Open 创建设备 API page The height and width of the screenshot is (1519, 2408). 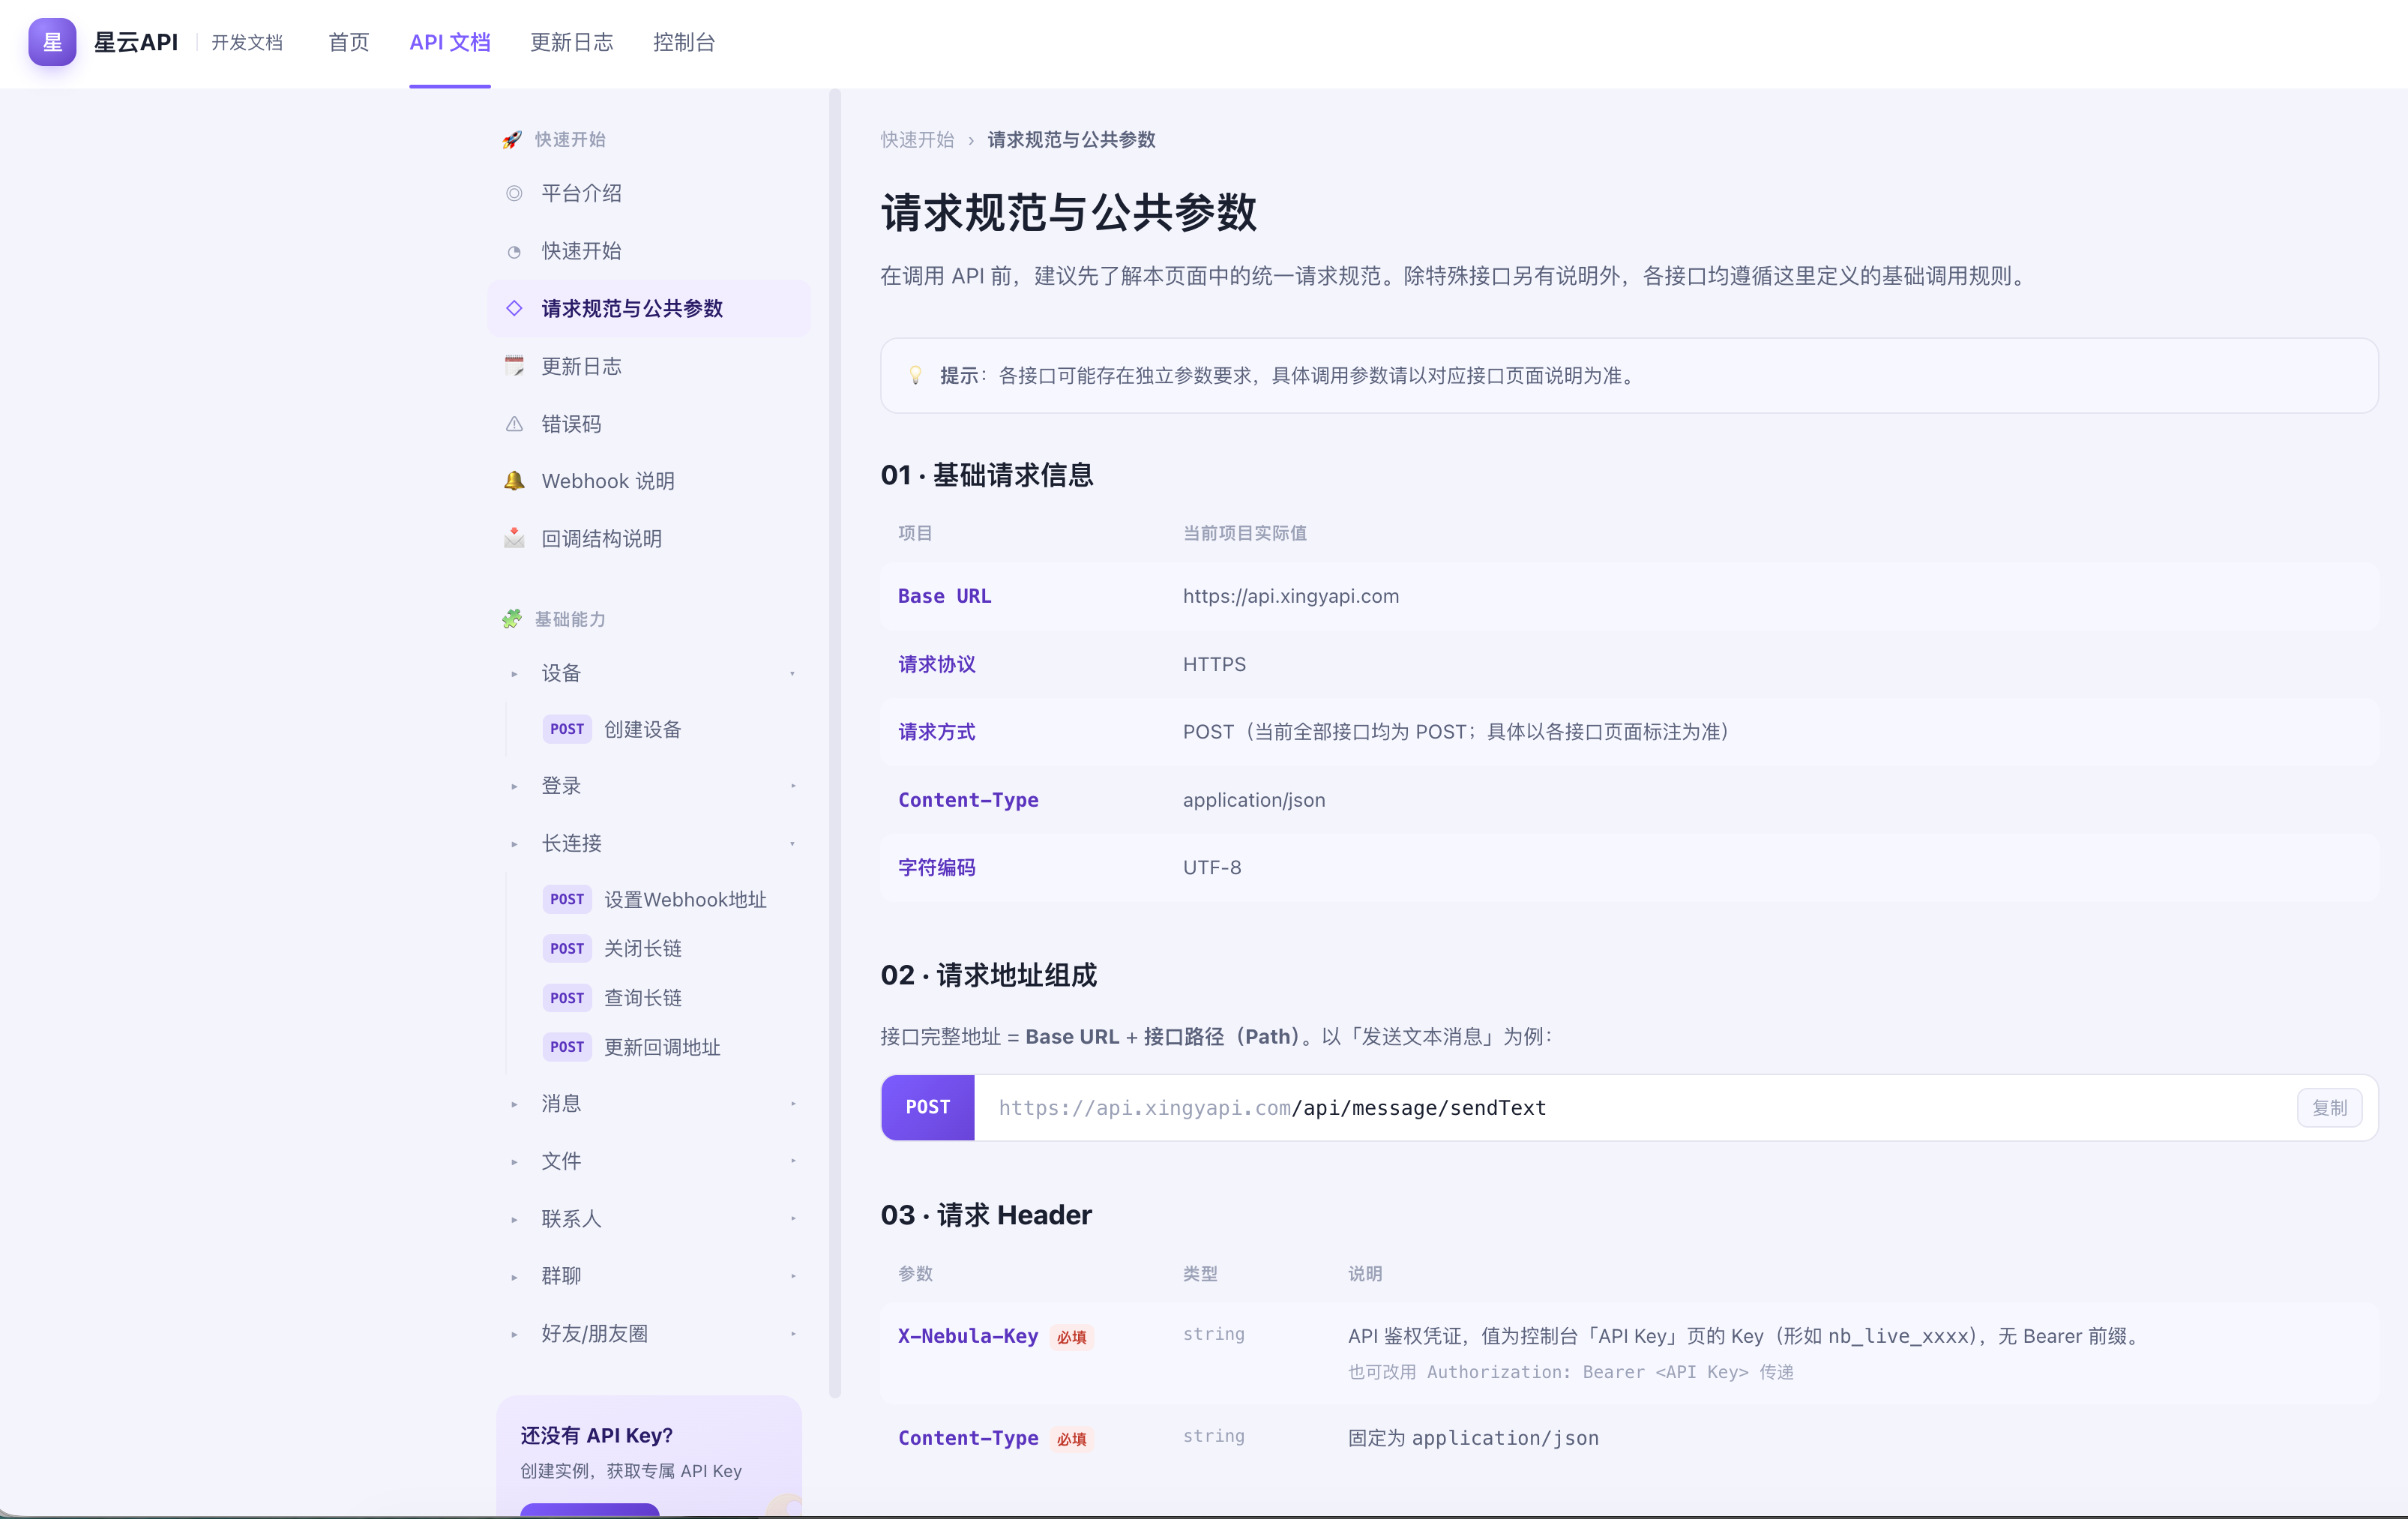coord(642,729)
